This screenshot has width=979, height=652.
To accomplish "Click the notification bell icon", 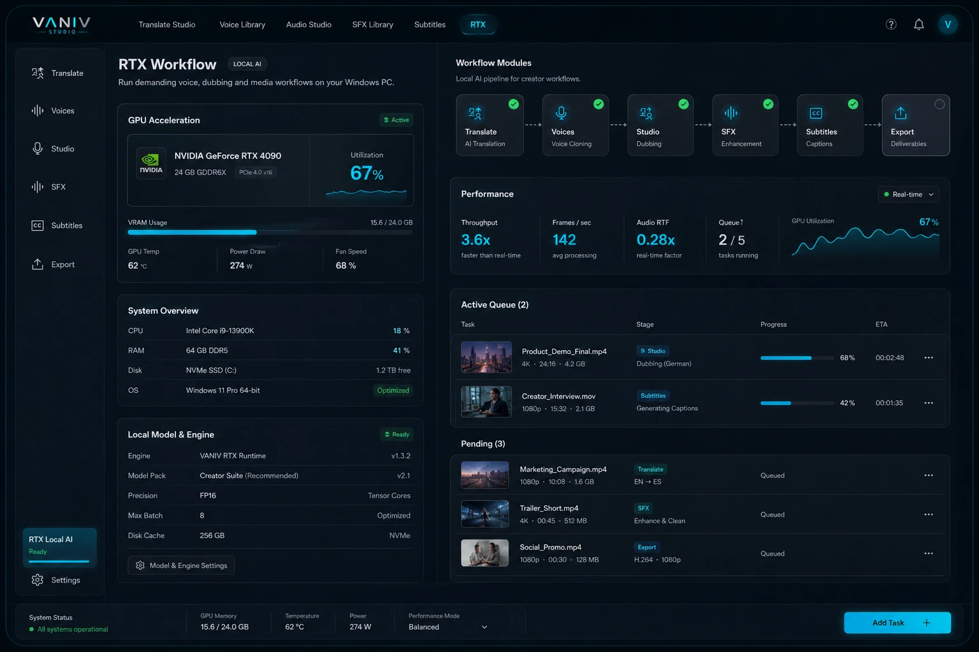I will coord(918,24).
